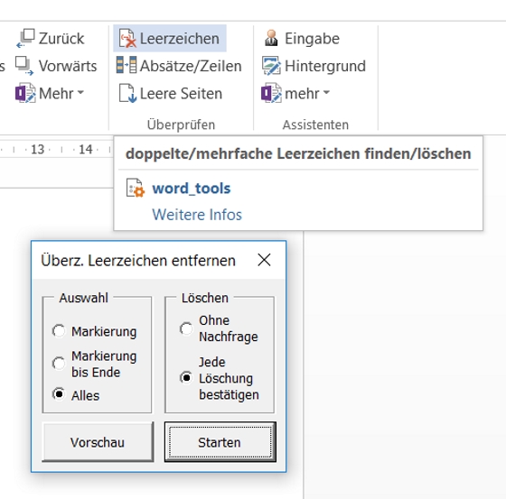Click the Löschen group heading
Screen dimensions: 506x499
(x=205, y=298)
